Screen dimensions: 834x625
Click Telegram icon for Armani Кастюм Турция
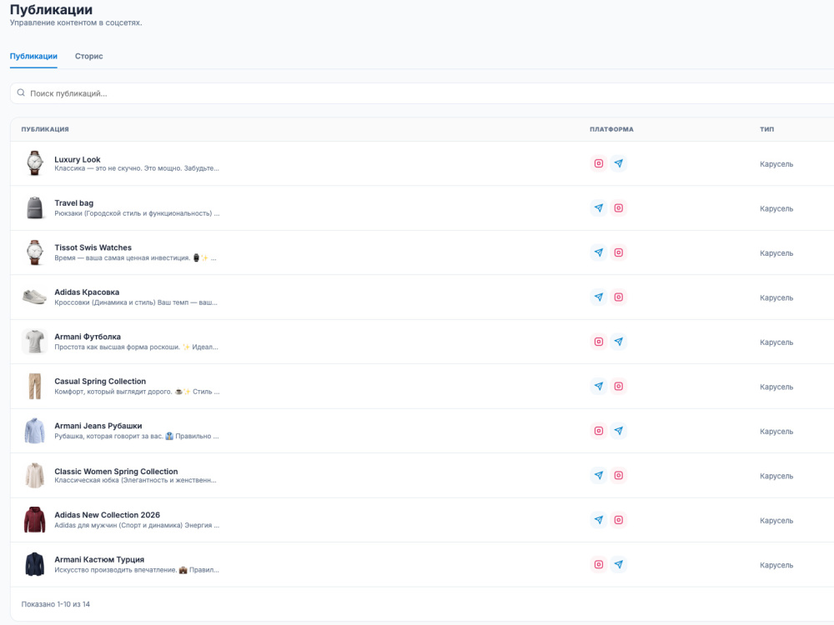coord(618,564)
